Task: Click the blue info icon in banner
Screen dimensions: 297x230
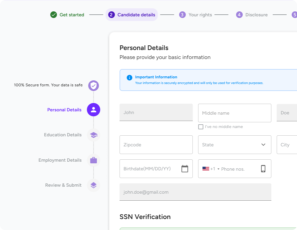Action: coord(130,78)
